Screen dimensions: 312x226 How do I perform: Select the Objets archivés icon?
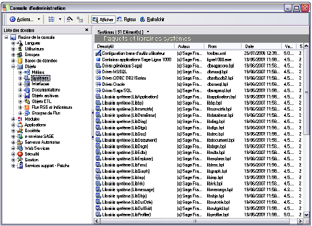(27, 96)
